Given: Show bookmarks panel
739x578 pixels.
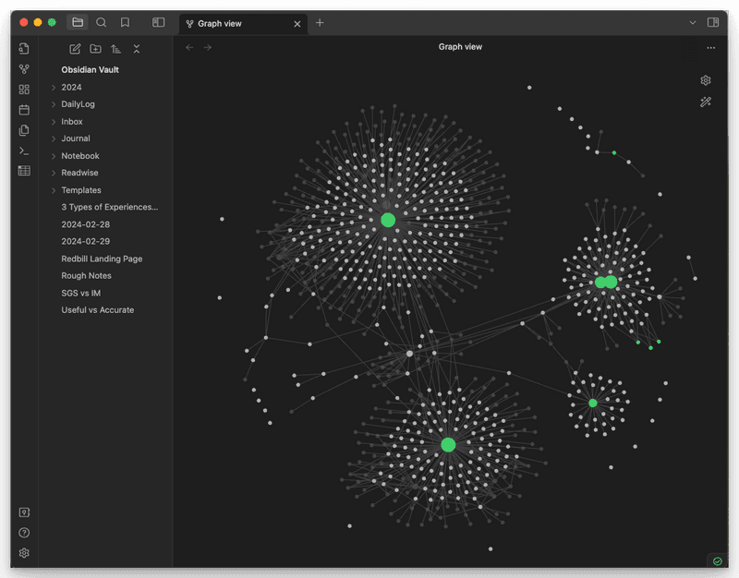Looking at the screenshot, I should (125, 22).
